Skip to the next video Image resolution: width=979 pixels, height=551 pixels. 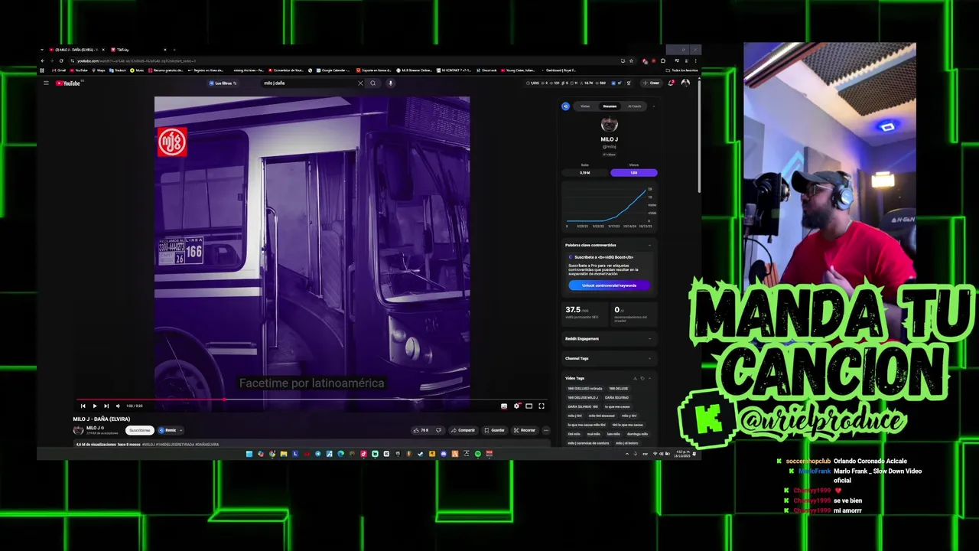coord(106,406)
